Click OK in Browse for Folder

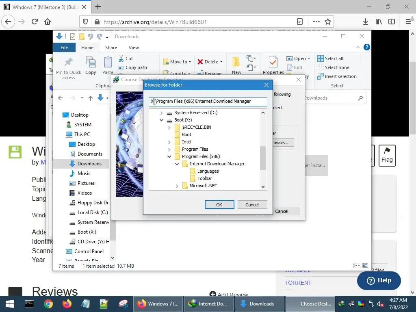[x=219, y=205]
